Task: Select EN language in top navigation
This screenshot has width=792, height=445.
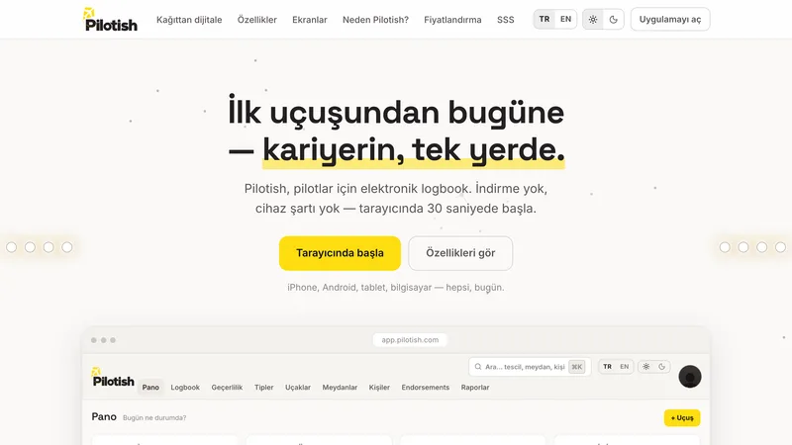Action: tap(565, 19)
